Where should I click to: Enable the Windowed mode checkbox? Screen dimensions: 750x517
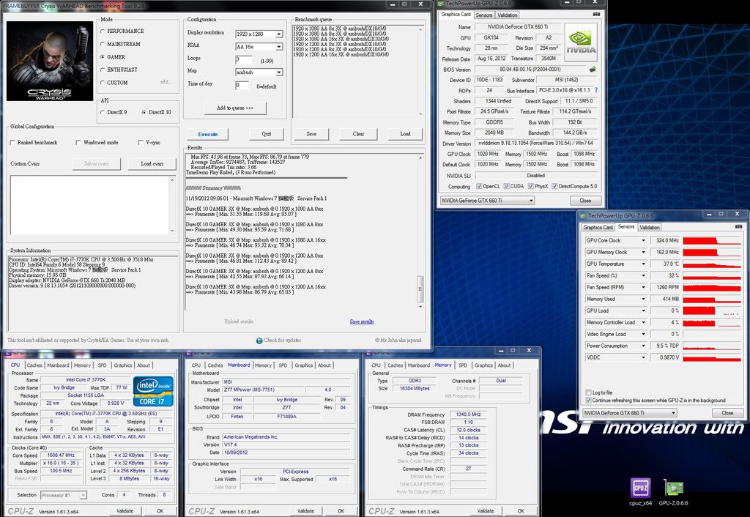[78, 143]
